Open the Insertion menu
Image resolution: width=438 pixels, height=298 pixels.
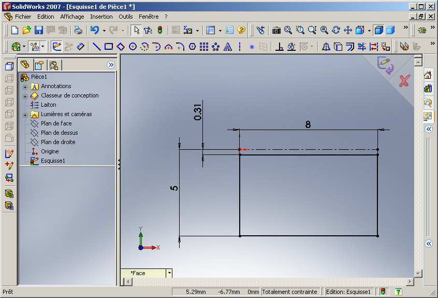(x=101, y=17)
